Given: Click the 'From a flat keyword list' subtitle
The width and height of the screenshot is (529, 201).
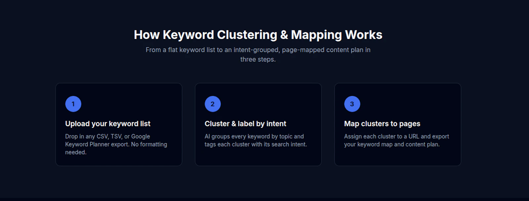Looking at the screenshot, I should coord(258,55).
